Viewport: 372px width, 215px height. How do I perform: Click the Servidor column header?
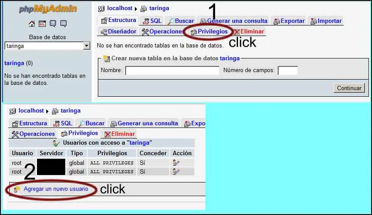[51, 153]
